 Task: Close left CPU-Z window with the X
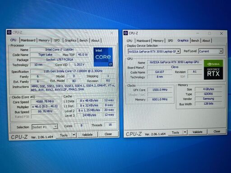click(x=112, y=33)
